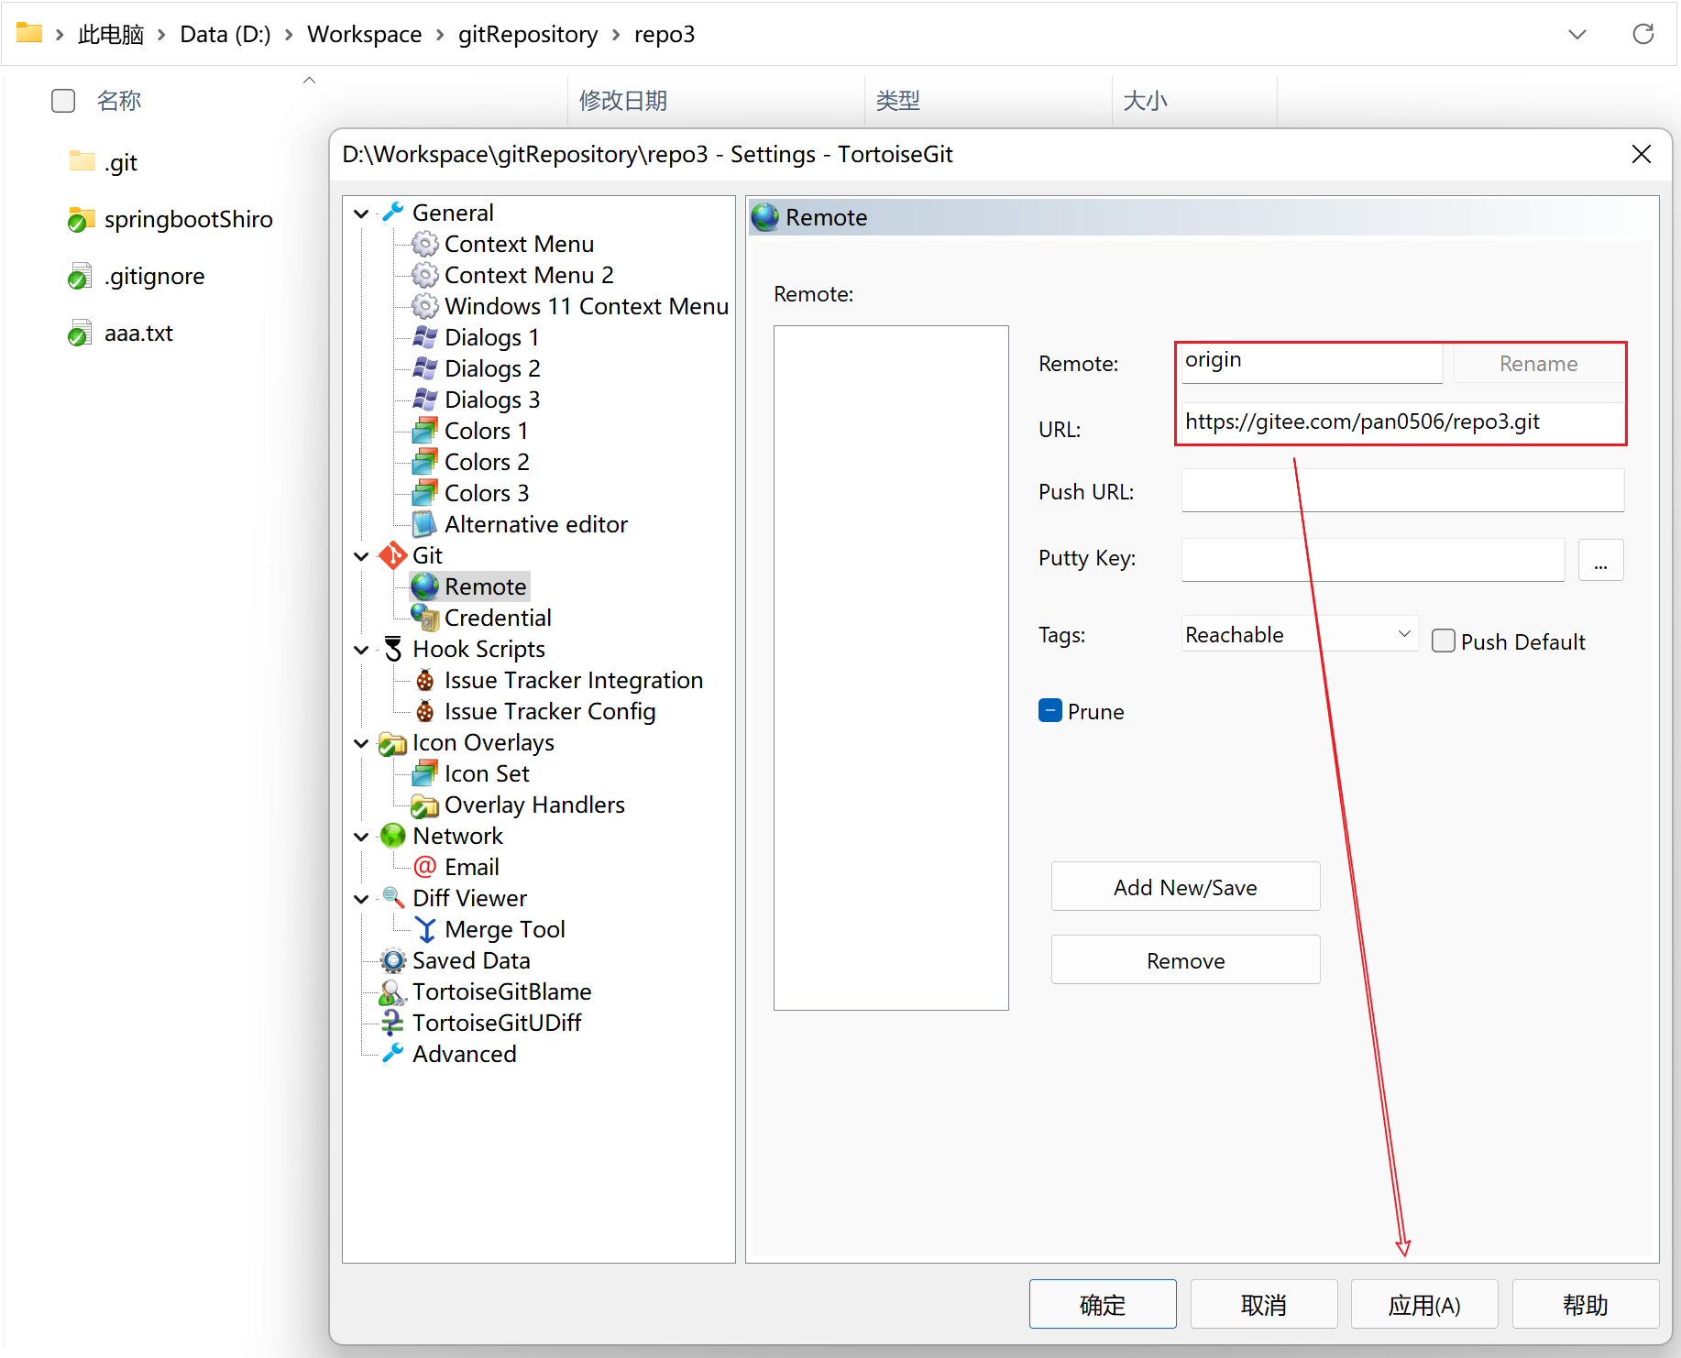Click the Credential key icon in tree
Viewport: 1681px width, 1358px height.
click(x=424, y=619)
